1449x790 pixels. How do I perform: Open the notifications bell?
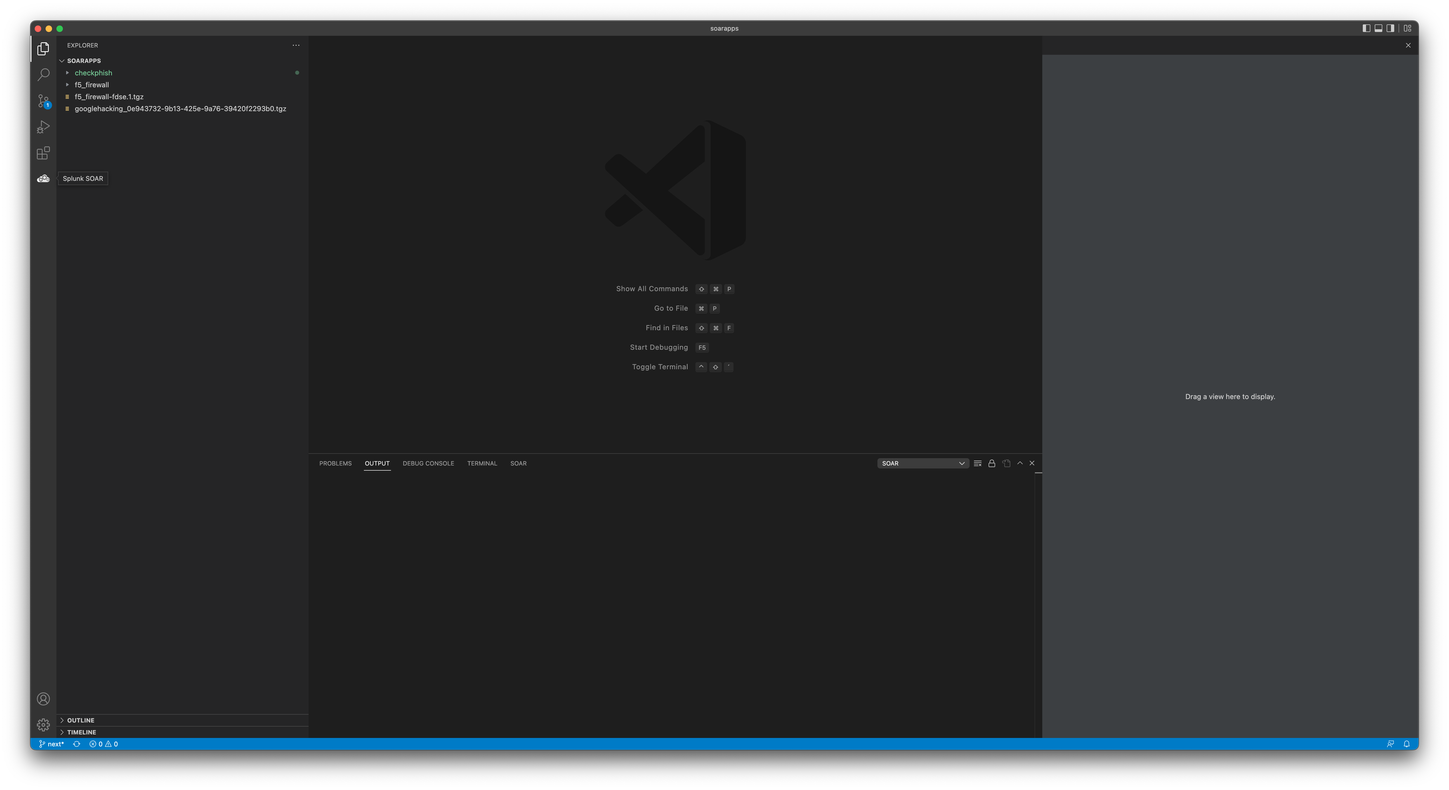[x=1407, y=744]
